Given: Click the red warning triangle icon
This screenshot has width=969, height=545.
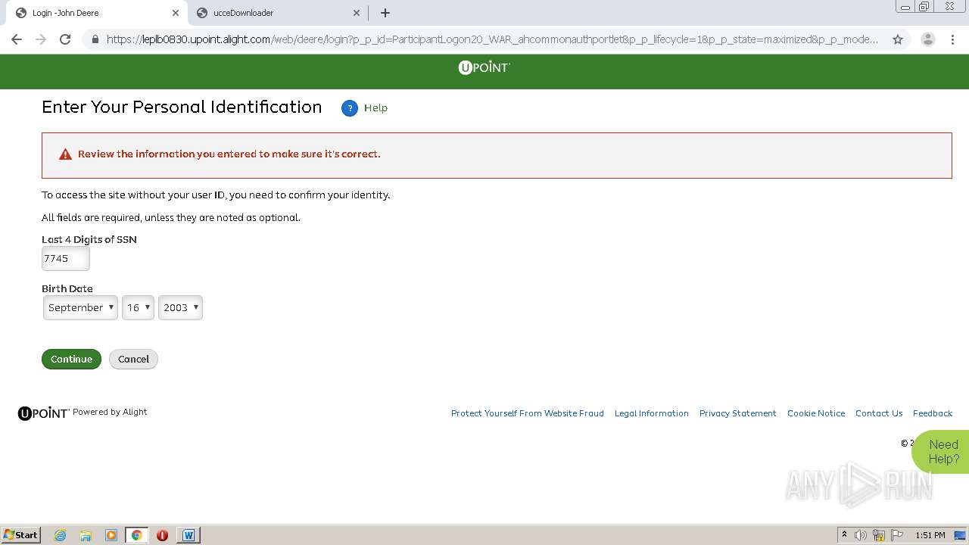Looking at the screenshot, I should click(65, 154).
